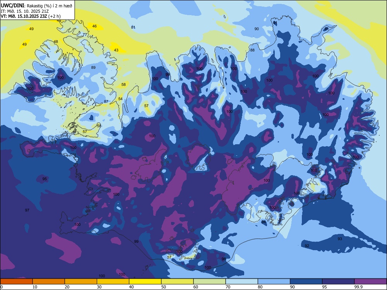Click the humidity value '88' on the north coast

point(252,50)
